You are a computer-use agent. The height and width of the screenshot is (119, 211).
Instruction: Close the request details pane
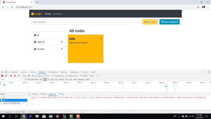click(29, 94)
